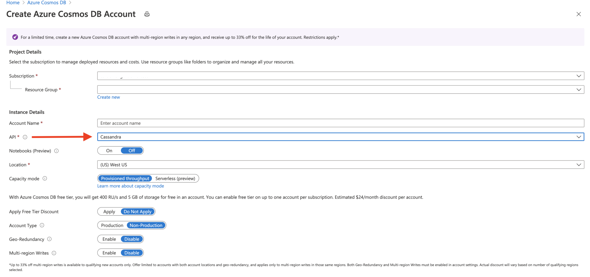Enable Geo-Redundancy

point(109,239)
